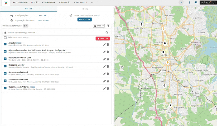Uncheck Supermercado Giassi América checkbox

[x=5, y=81]
